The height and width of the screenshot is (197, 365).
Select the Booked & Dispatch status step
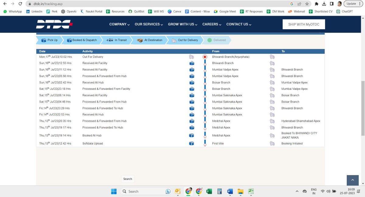[82, 40]
